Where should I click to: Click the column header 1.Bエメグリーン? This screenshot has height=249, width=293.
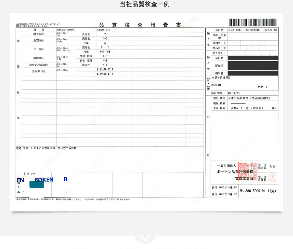[x=103, y=30]
